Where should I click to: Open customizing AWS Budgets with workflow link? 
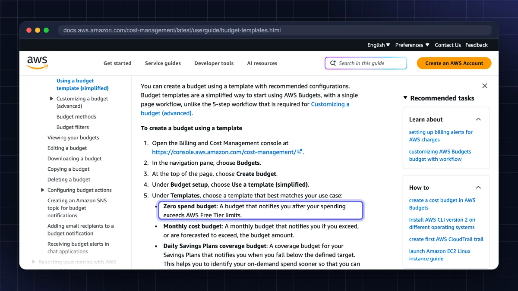pyautogui.click(x=440, y=155)
